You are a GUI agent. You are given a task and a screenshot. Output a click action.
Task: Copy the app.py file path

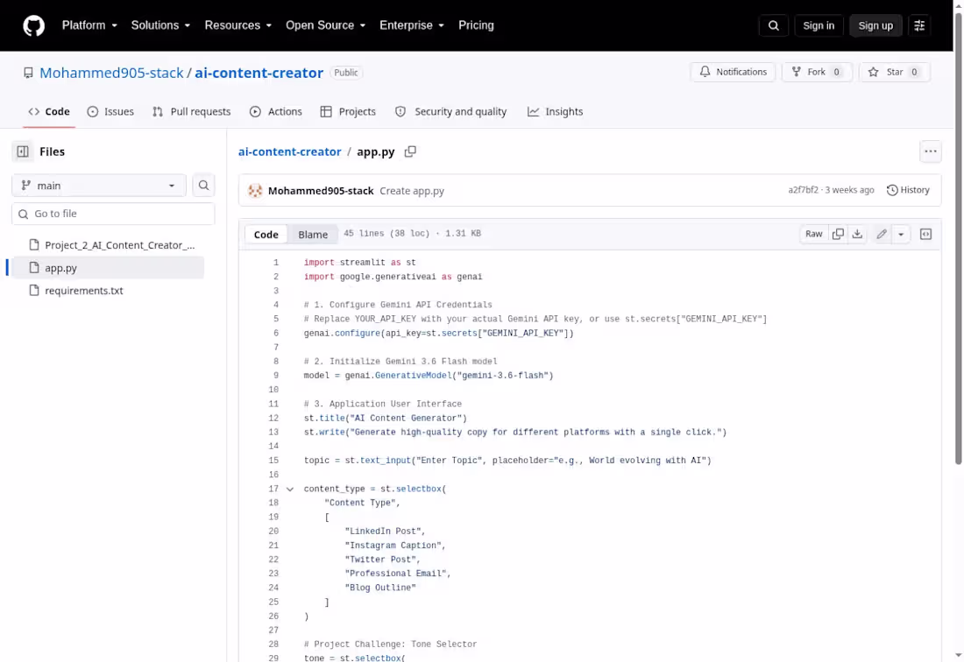(410, 151)
